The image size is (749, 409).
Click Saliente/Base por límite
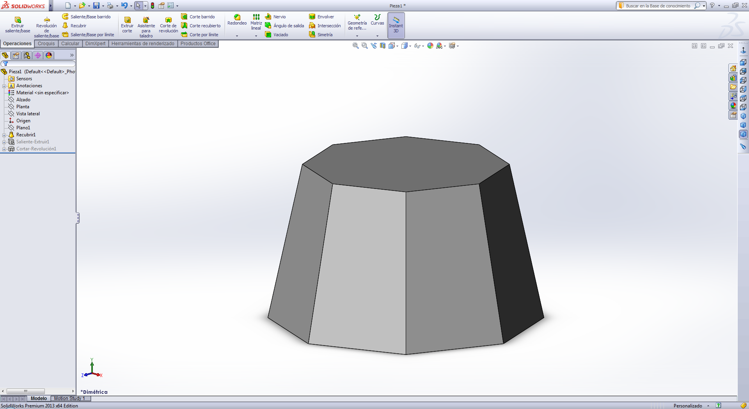pos(88,35)
